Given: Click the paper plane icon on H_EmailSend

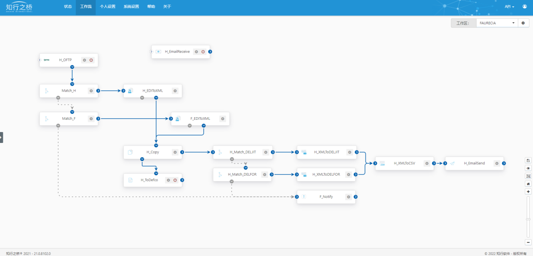Looking at the screenshot, I should tap(452, 164).
